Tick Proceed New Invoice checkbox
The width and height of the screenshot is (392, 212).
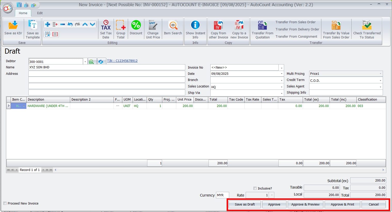[x=5, y=203]
